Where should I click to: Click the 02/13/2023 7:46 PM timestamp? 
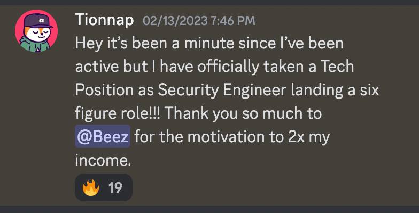(199, 20)
